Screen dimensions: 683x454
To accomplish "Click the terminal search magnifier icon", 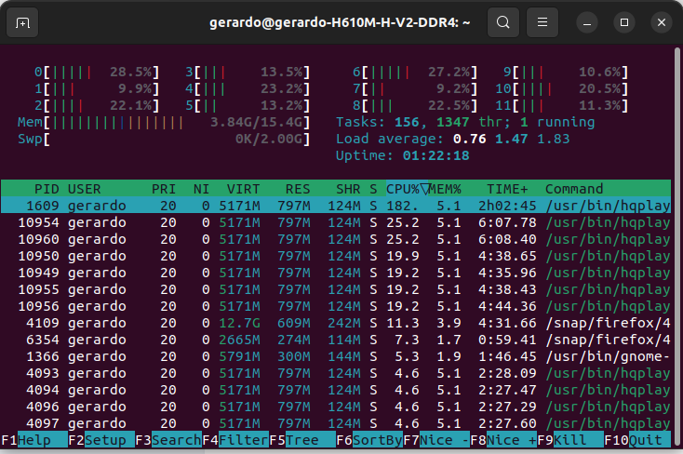I will click(502, 21).
